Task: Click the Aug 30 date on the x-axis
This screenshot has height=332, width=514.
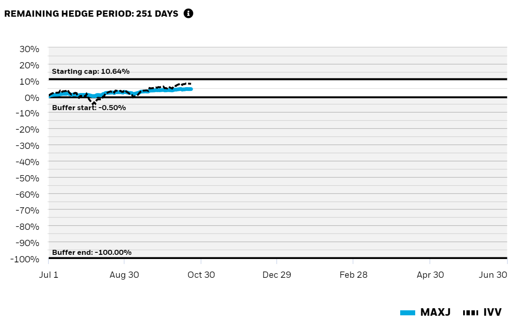Action: [124, 275]
